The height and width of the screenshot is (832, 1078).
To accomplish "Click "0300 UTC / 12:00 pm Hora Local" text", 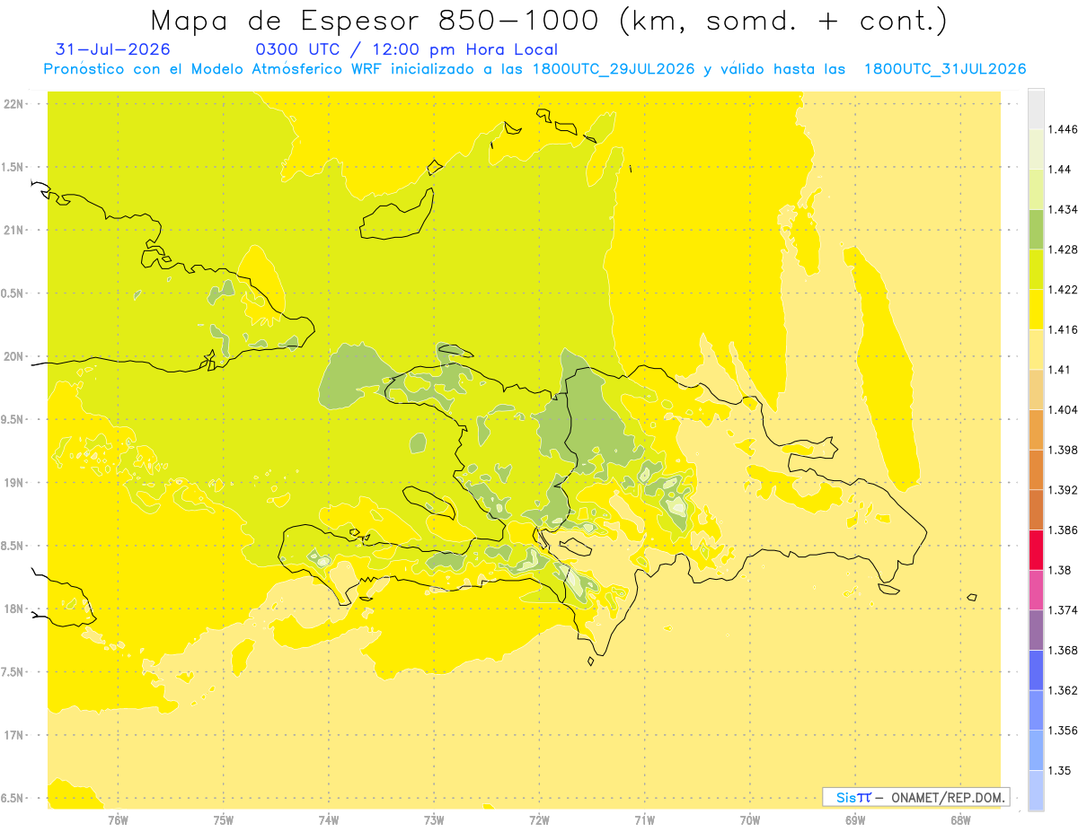I will coord(406,50).
